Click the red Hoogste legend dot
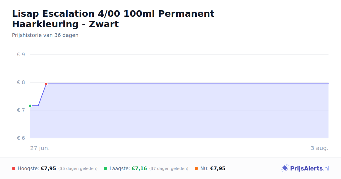The height and width of the screenshot is (179, 341). 14,168
